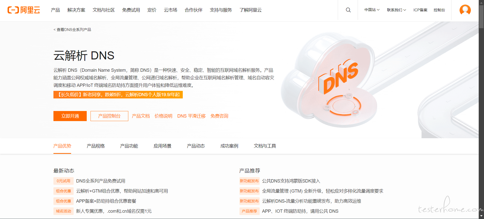Click the ICP备案 link
This screenshot has width=484, height=219.
(420, 10)
